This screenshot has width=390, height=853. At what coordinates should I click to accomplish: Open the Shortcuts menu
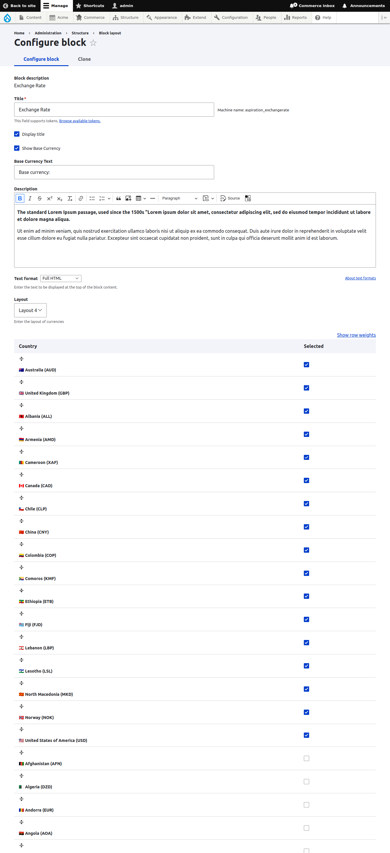pyautogui.click(x=90, y=6)
